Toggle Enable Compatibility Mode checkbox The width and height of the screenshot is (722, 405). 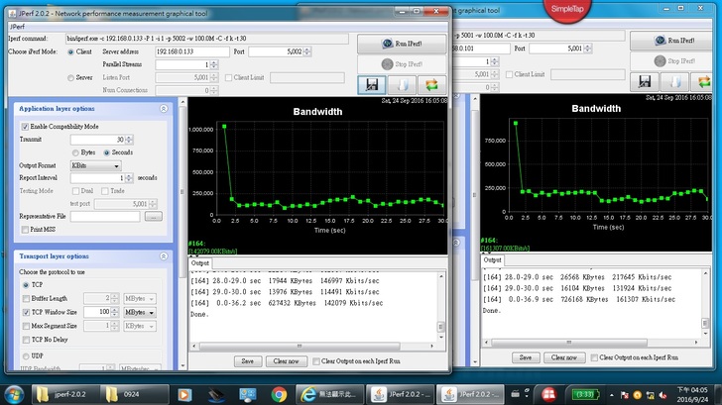pyautogui.click(x=25, y=127)
